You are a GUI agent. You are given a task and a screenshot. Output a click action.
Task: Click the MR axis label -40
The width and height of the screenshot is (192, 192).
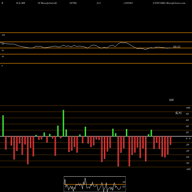[187, 151]
